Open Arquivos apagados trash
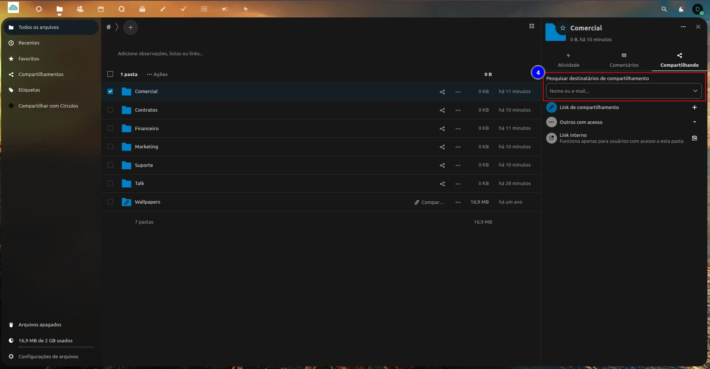The width and height of the screenshot is (710, 369). (51, 324)
